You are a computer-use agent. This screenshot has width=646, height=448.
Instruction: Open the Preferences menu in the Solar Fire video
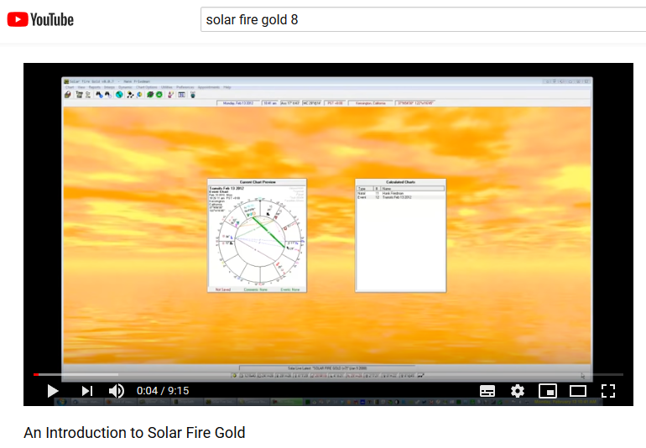point(185,87)
